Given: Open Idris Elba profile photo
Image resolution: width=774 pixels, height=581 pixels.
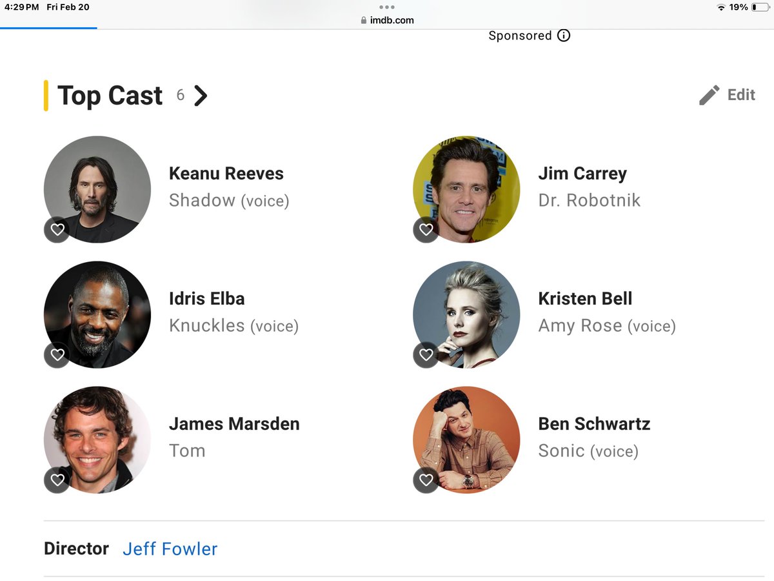Looking at the screenshot, I should 97,314.
